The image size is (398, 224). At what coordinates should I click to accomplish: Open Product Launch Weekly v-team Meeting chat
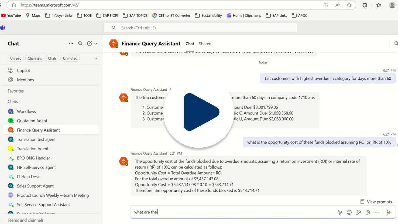click(x=53, y=195)
